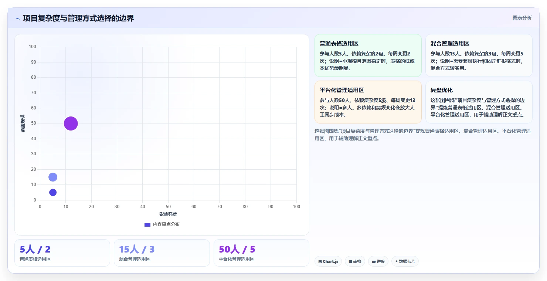The width and height of the screenshot is (547, 281).
Task: Toggle the 内容重点分布 legend entry
Action: click(162, 224)
